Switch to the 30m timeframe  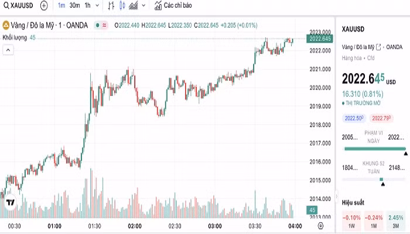tap(74, 5)
